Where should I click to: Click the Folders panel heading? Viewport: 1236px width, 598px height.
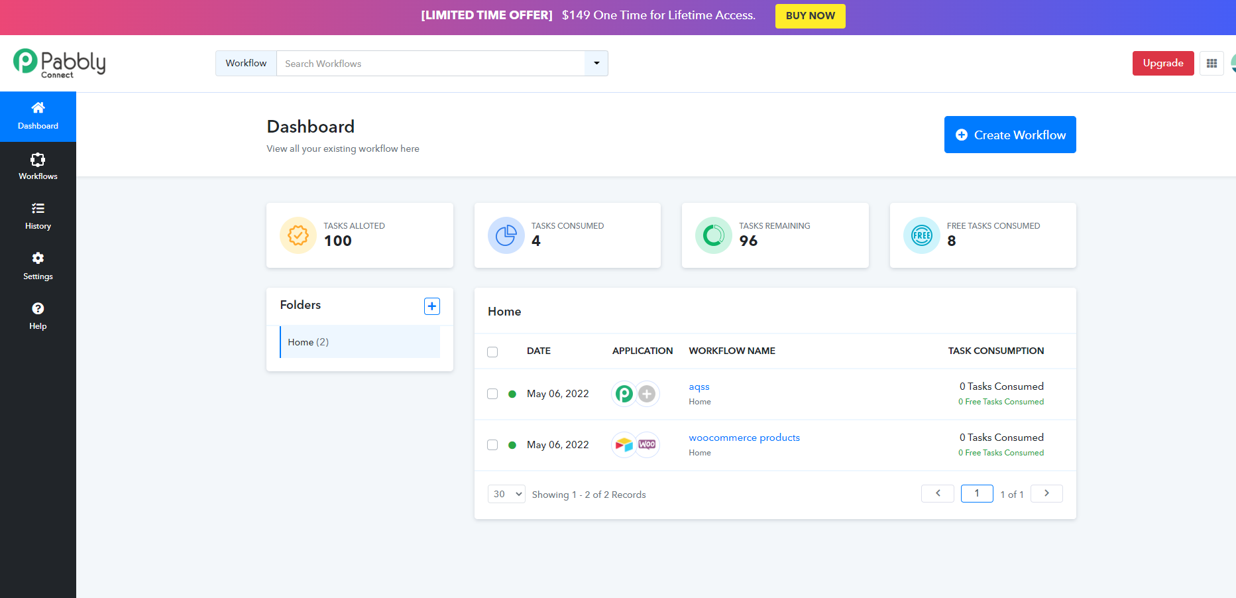tap(300, 305)
